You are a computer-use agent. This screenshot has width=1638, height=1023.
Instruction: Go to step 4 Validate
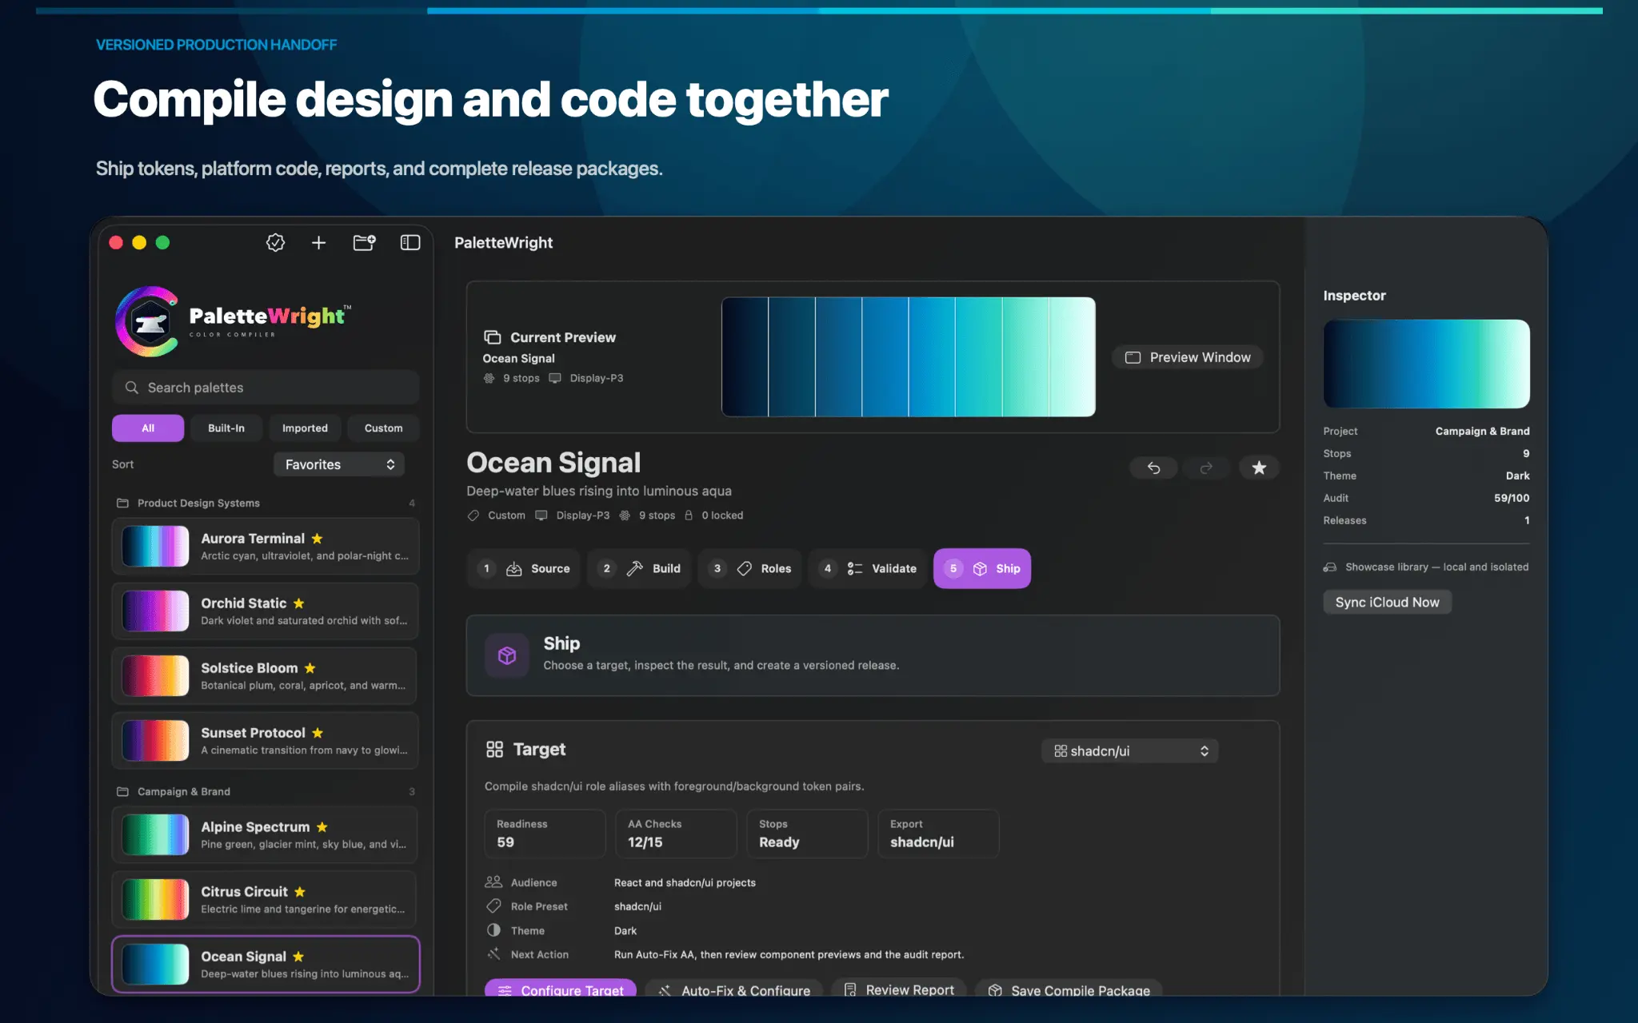[867, 568]
